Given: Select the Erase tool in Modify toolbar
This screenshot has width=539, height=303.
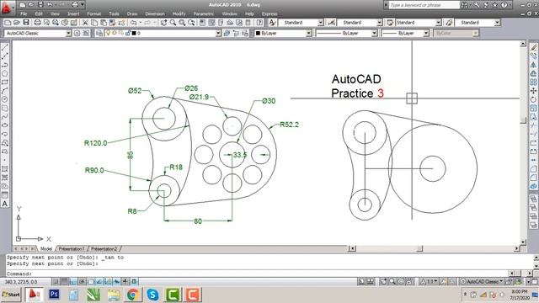Looking at the screenshot, I should click(x=533, y=47).
